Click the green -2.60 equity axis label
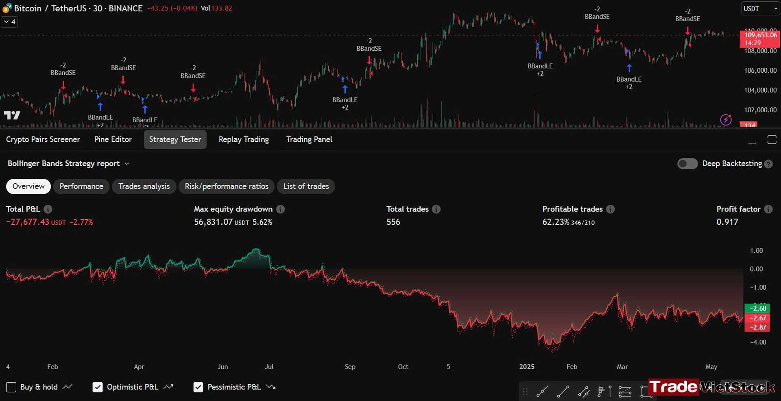781x401 pixels. [757, 308]
